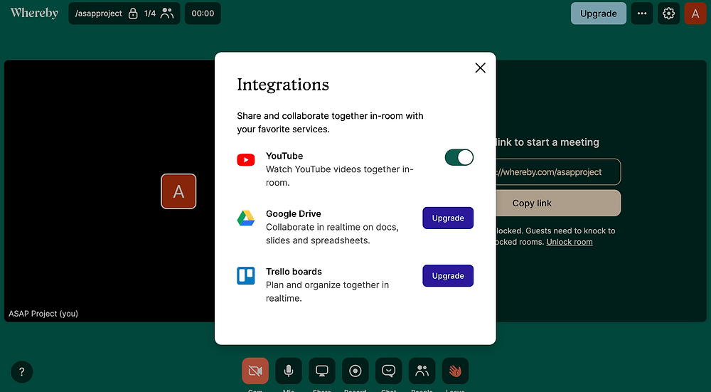Screen dimensions: 711x392
Task: Click the 00:00 meeting timer
Action: [x=203, y=14]
